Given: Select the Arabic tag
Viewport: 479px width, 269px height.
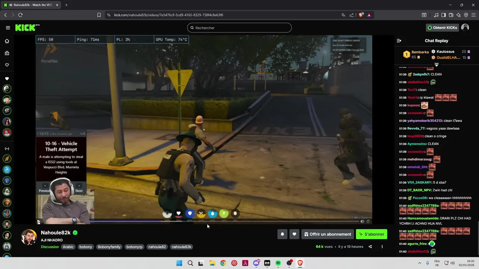Looking at the screenshot, I should pos(68,247).
